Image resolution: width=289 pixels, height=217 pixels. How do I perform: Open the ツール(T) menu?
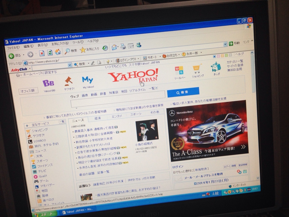[x=78, y=42]
